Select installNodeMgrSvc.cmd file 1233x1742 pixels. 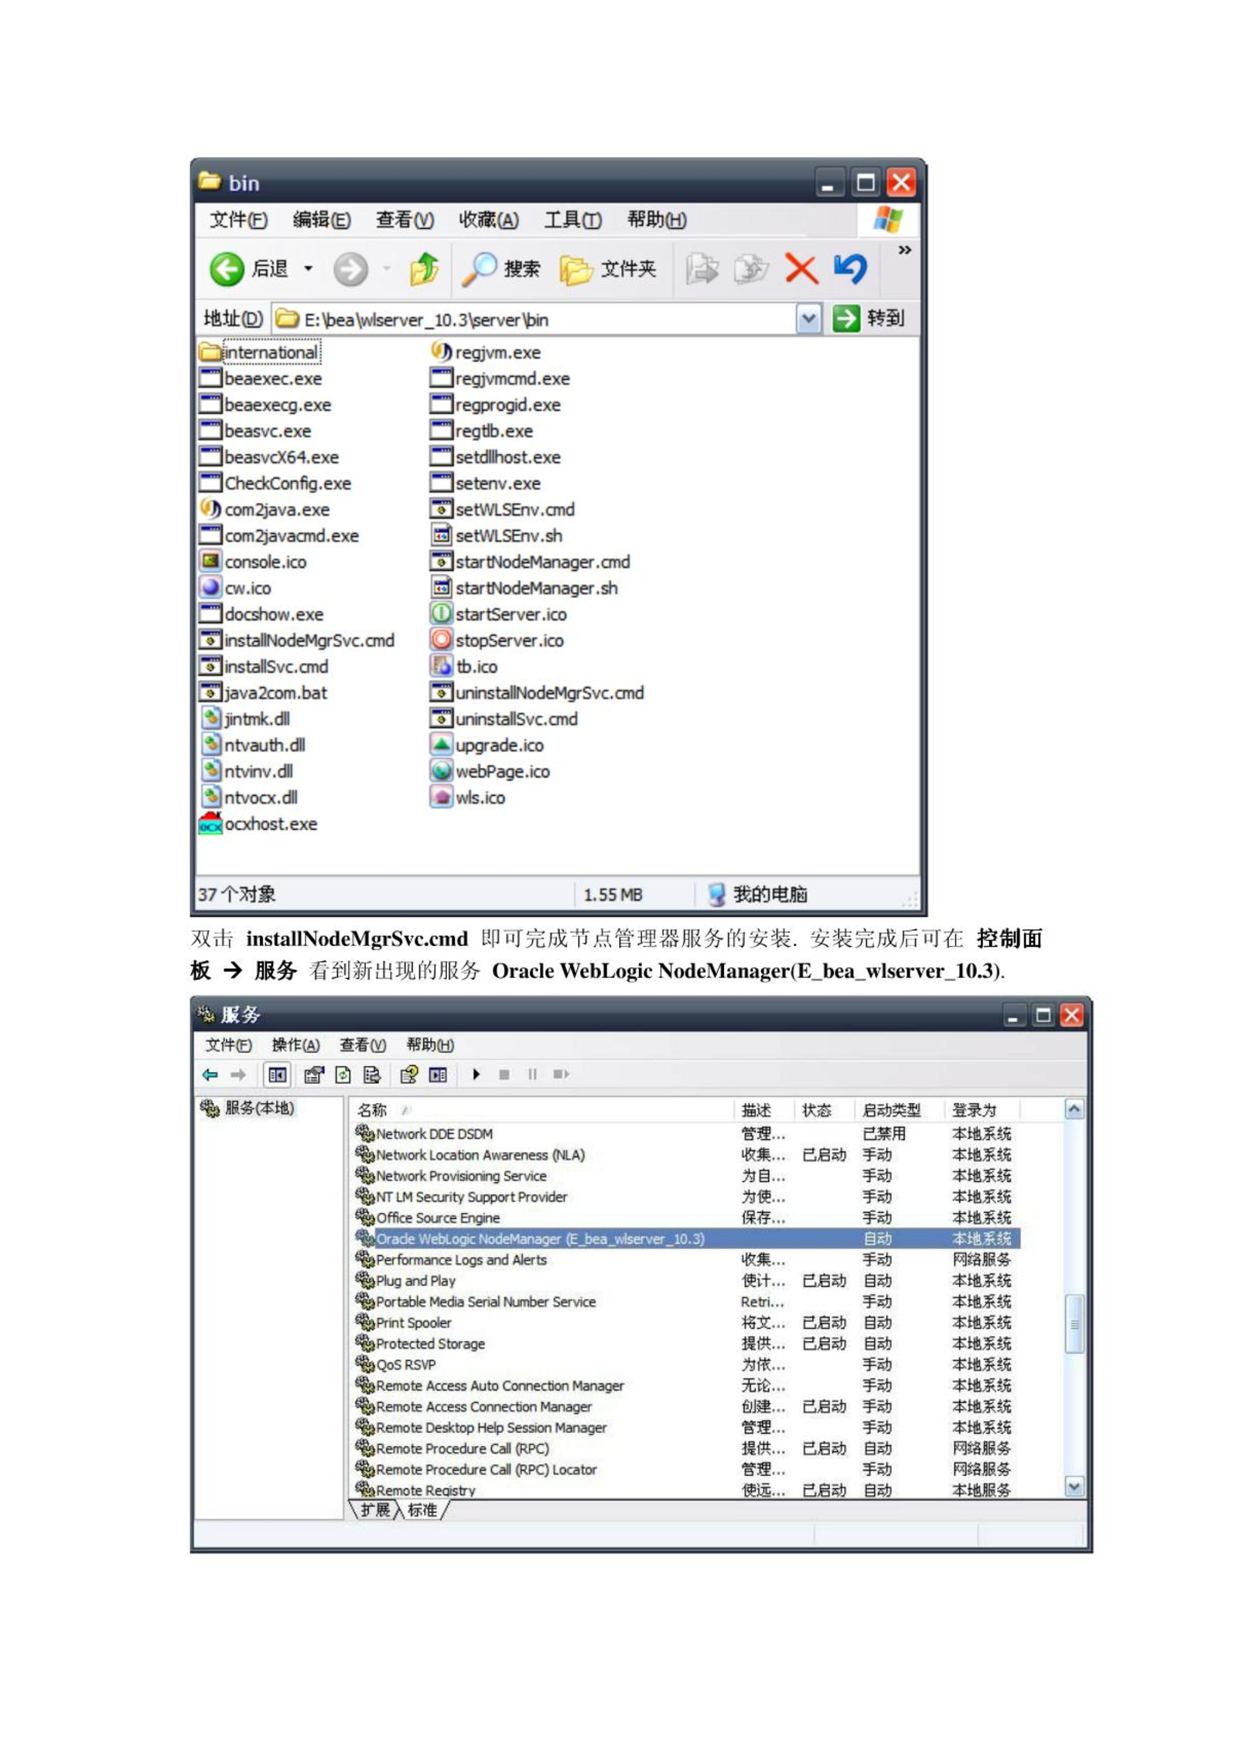(x=297, y=640)
